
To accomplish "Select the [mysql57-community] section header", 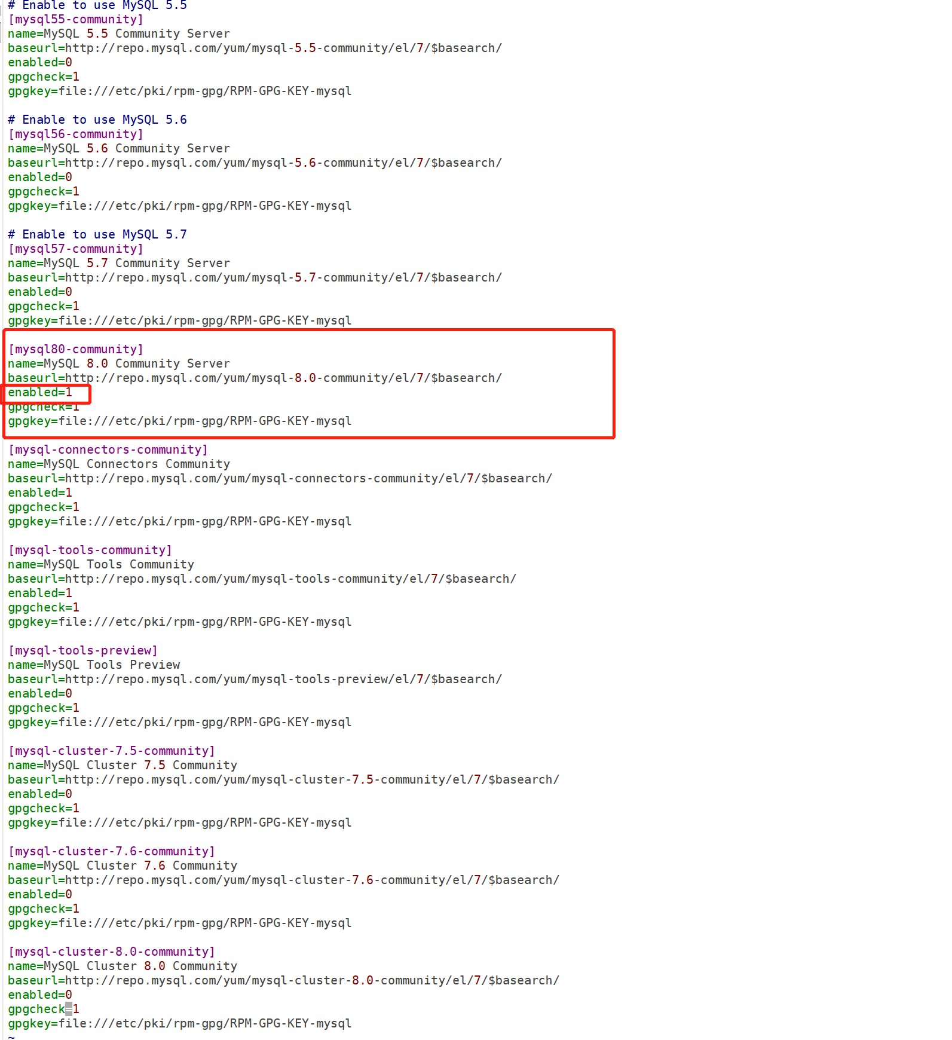I will (x=76, y=249).
